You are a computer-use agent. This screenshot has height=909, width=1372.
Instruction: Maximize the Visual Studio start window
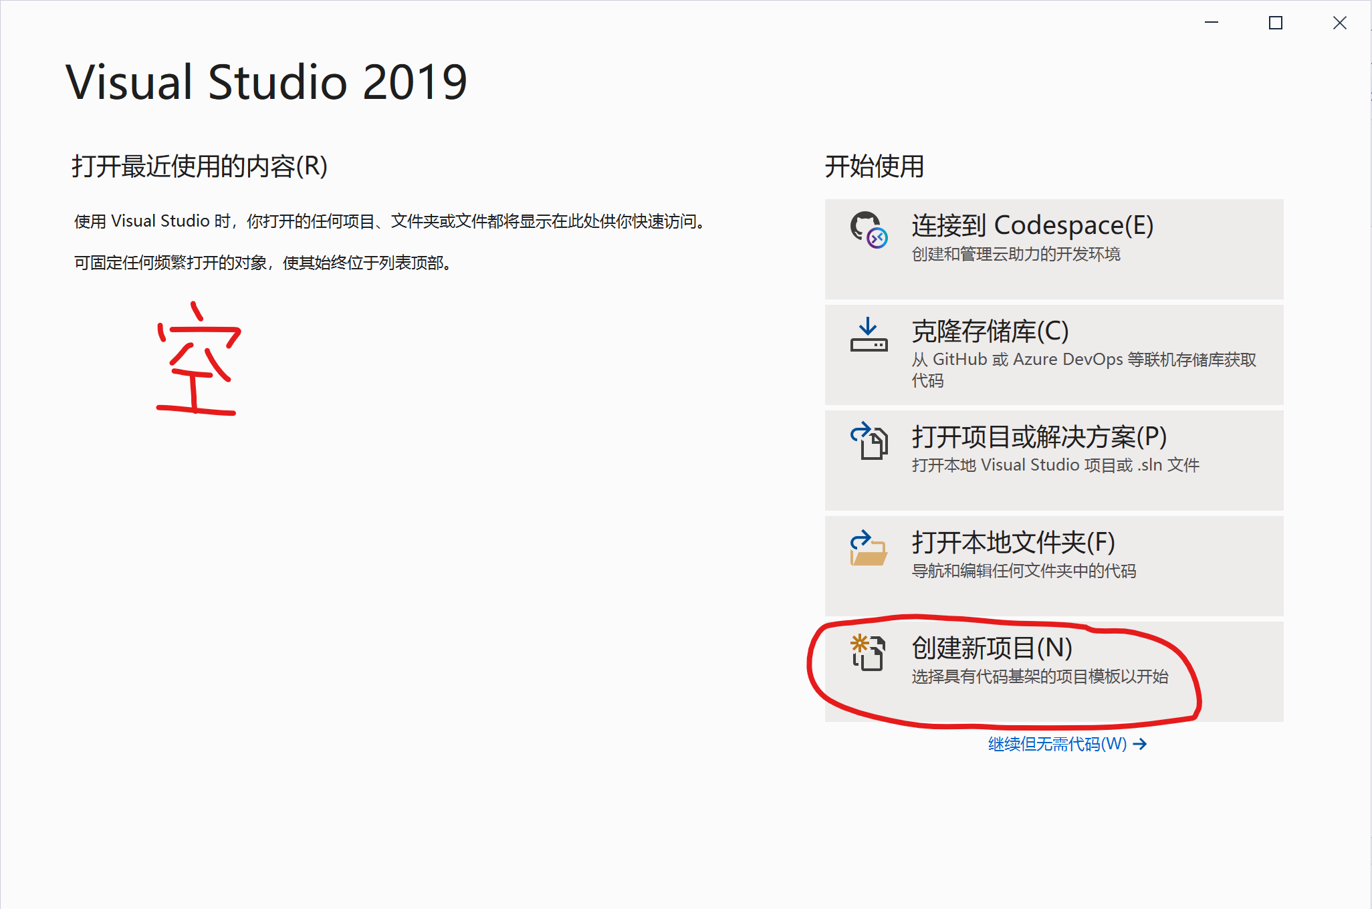1275,23
